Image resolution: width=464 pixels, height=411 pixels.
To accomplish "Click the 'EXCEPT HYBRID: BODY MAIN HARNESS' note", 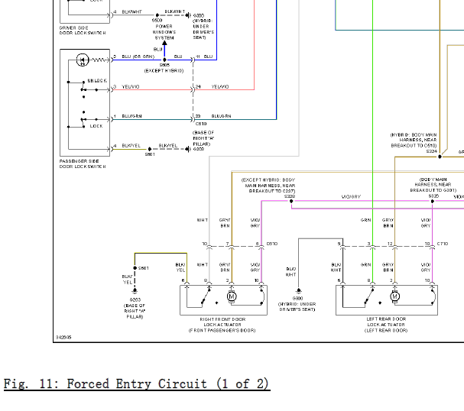I will (268, 186).
